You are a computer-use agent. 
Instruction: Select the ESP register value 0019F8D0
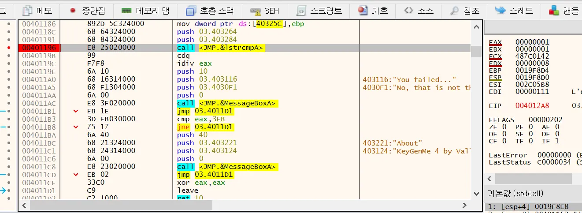coord(533,77)
